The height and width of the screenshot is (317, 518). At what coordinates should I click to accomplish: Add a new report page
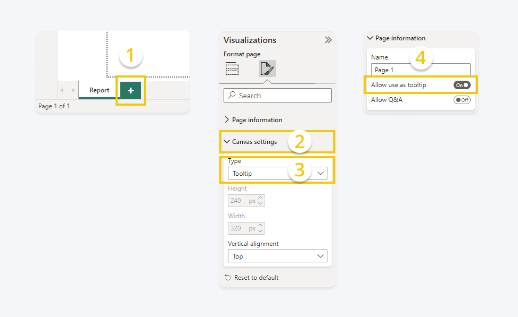coord(130,91)
